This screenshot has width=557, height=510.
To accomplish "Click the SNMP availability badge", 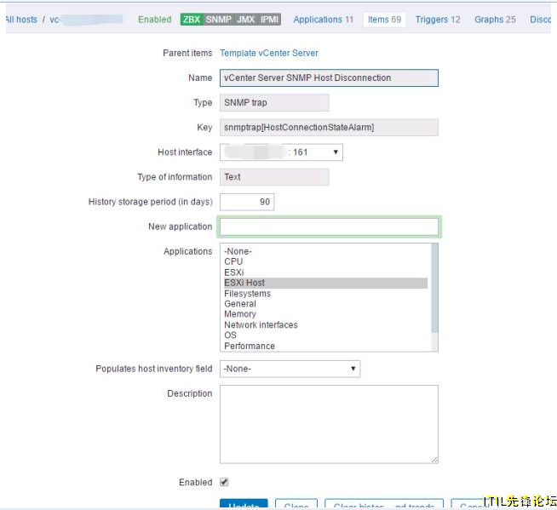I will (219, 20).
